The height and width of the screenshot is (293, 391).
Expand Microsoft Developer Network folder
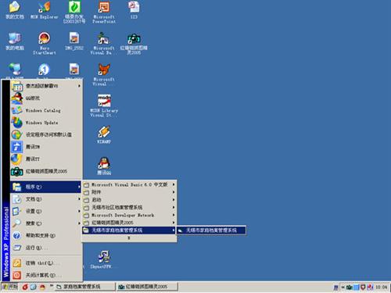[x=129, y=215]
